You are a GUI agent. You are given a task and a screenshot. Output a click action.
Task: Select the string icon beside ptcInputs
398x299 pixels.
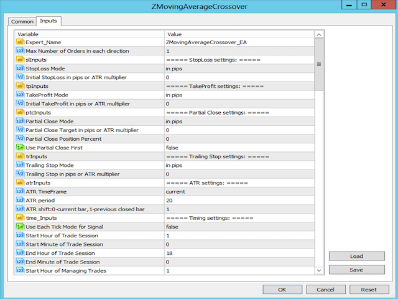20,112
